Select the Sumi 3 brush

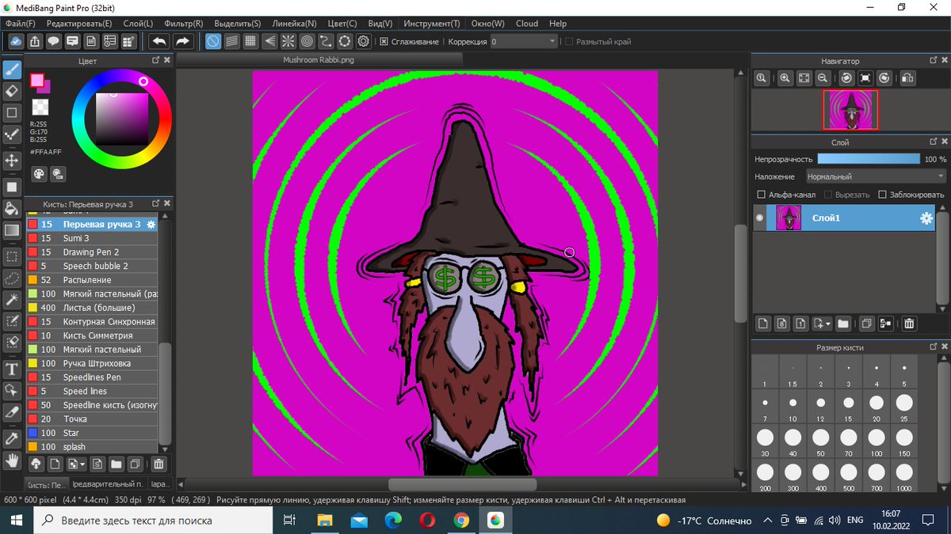[x=92, y=238]
